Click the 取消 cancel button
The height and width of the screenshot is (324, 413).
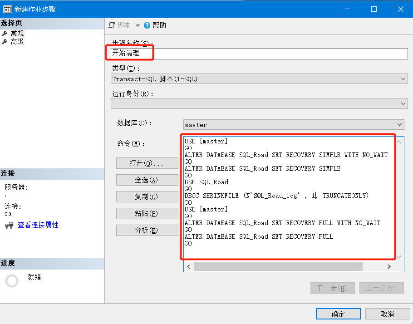(x=387, y=314)
